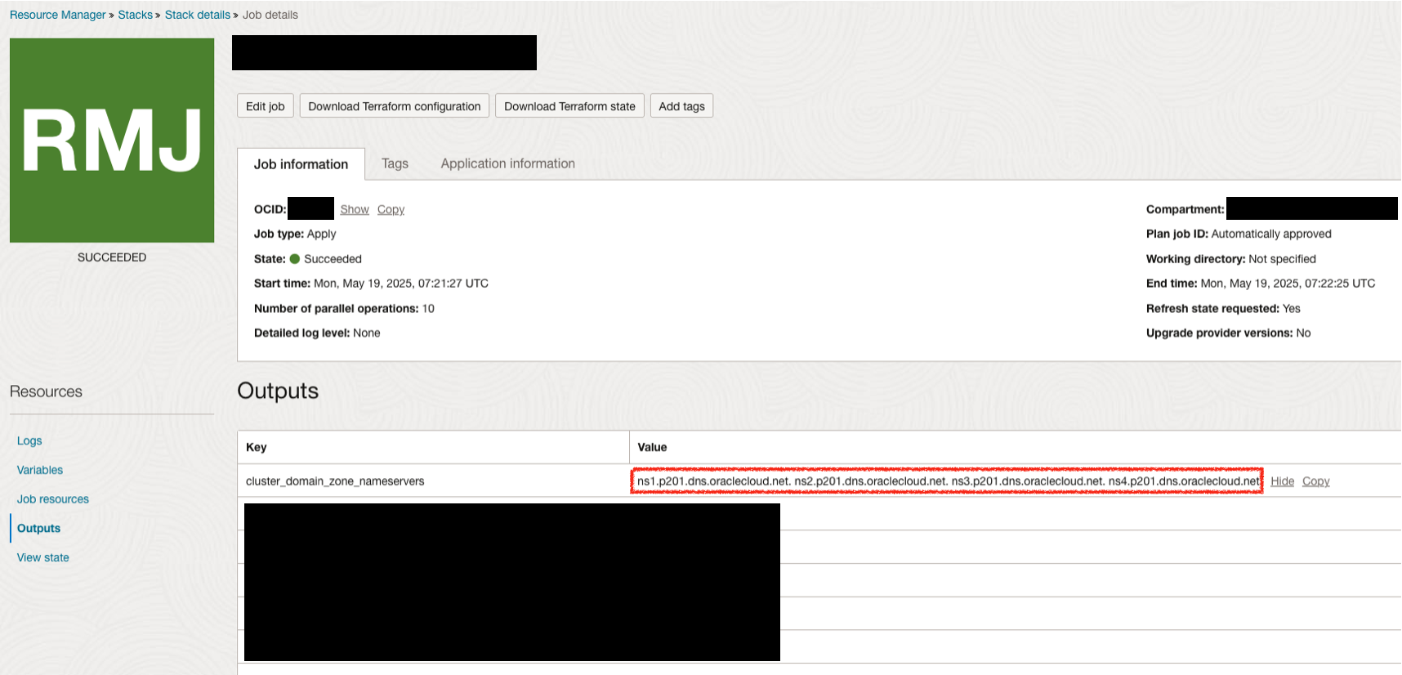This screenshot has height=675, width=1402.
Task: Select the Job information tab
Action: 301,164
